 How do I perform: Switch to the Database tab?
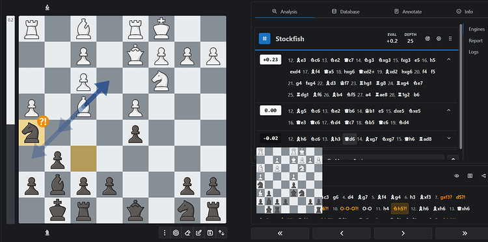[345, 12]
